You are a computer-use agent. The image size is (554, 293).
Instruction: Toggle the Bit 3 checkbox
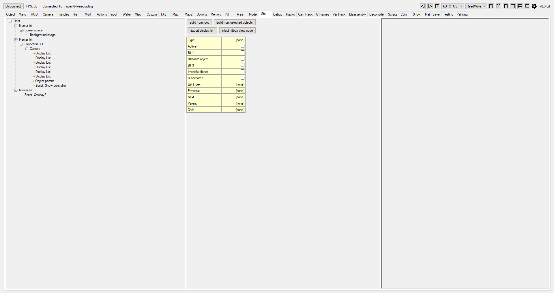(x=242, y=65)
